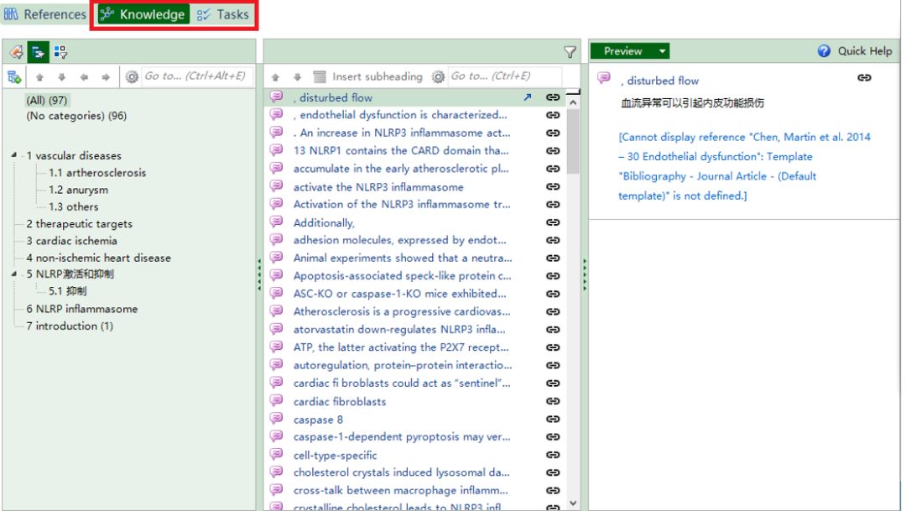Click link icon on 'Atherosclerosis is a progressive' row

(553, 311)
